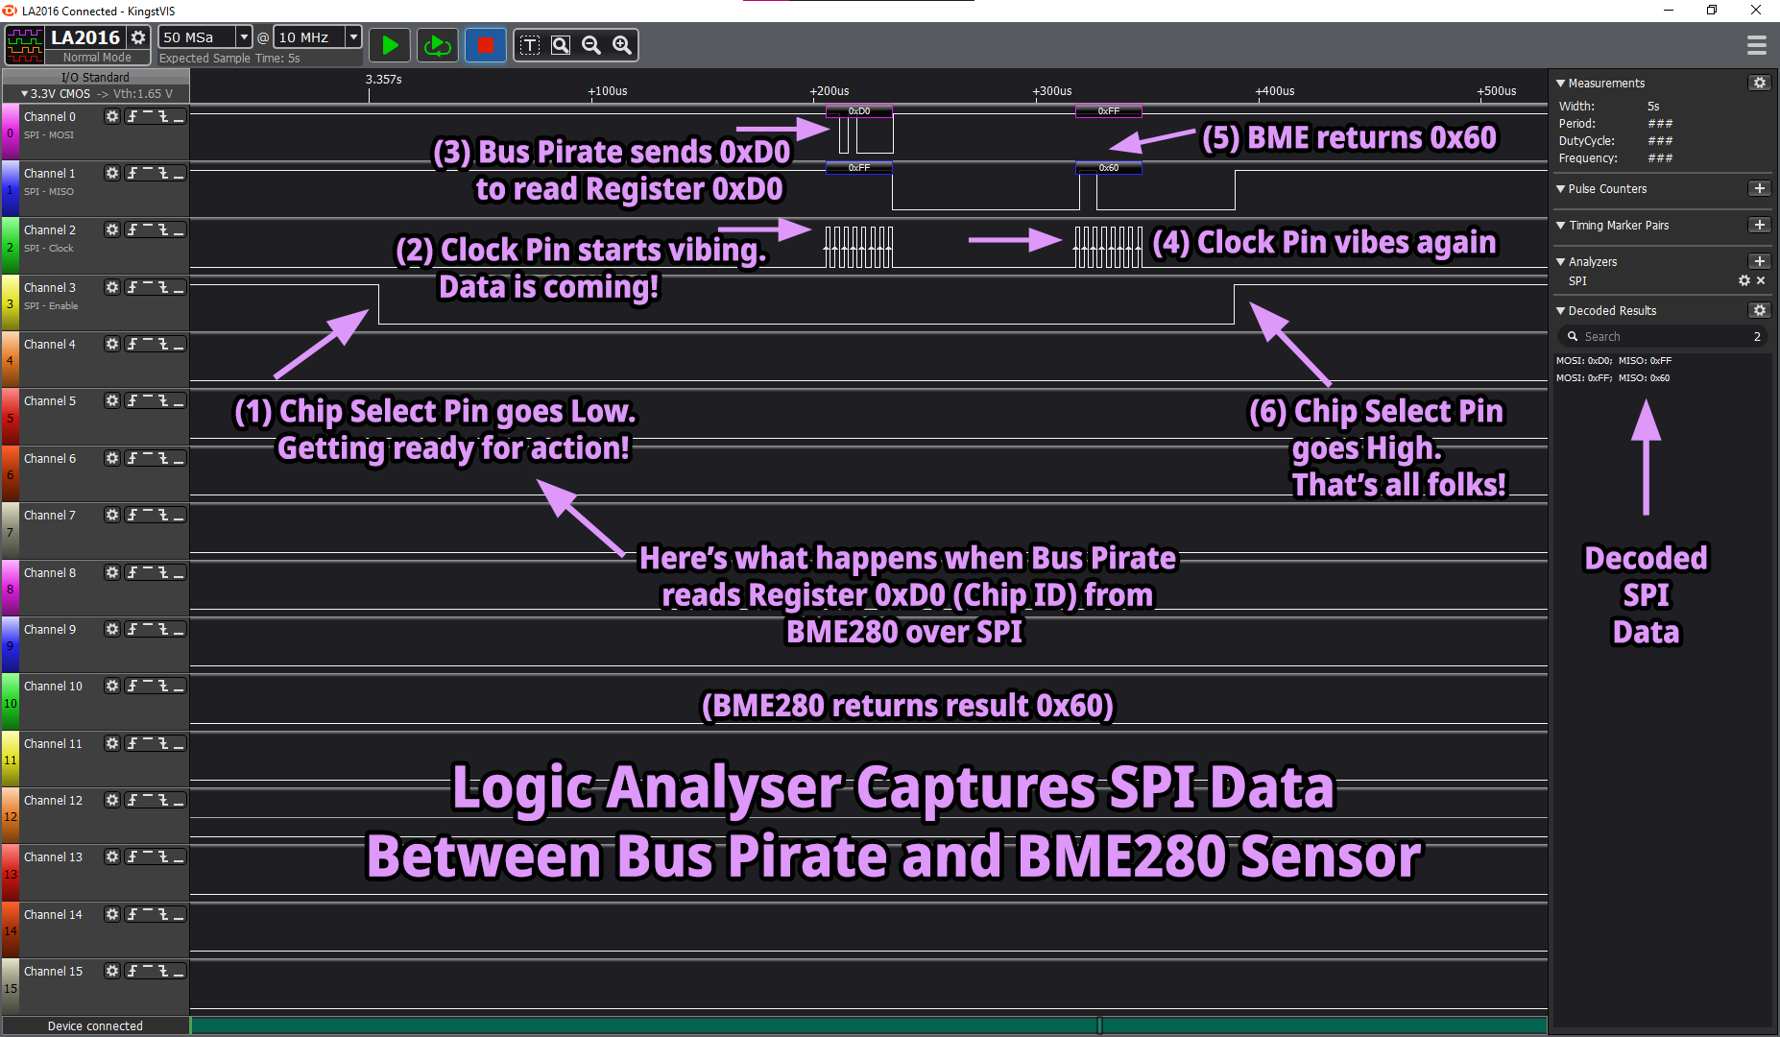Screen dimensions: 1780x1037
Task: Open the 3.3V CMOS I/O standard dropdown
Action: pyautogui.click(x=96, y=93)
